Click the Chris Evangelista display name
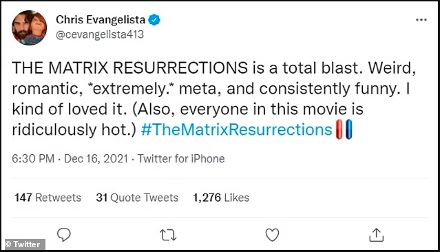The height and width of the screenshot is (252, 440). (101, 20)
